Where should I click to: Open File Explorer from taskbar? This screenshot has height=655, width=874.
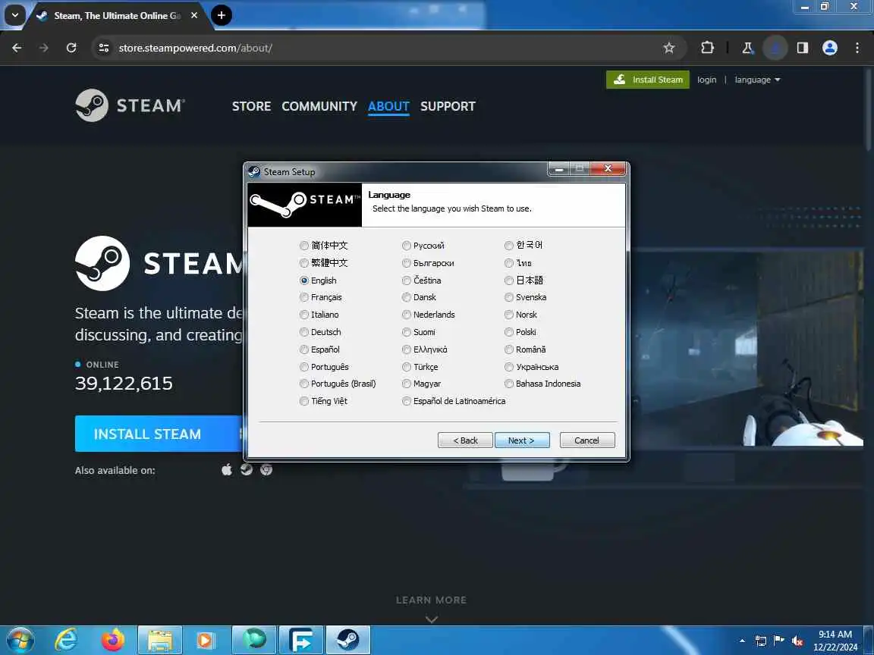pos(160,641)
